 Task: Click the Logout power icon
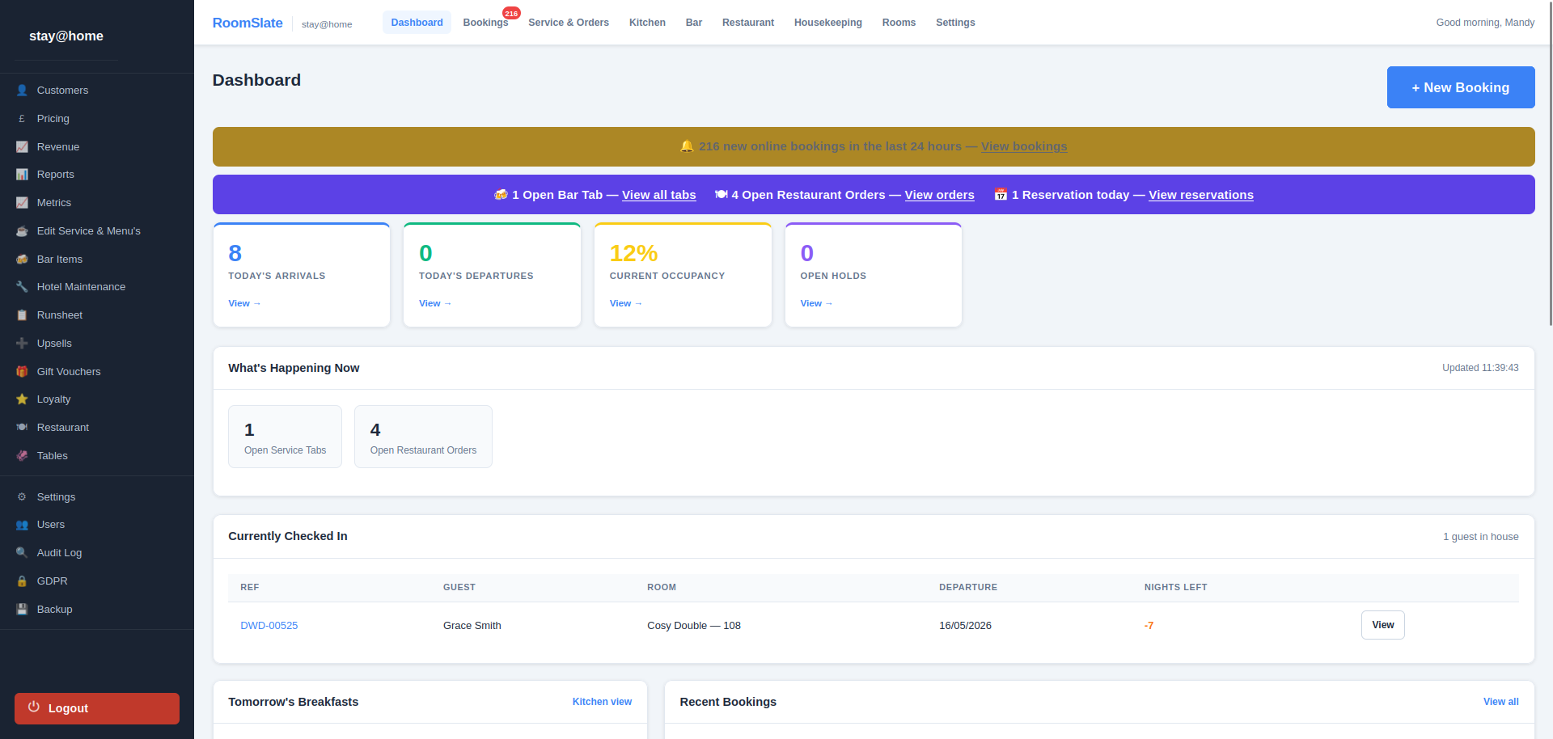click(x=34, y=707)
